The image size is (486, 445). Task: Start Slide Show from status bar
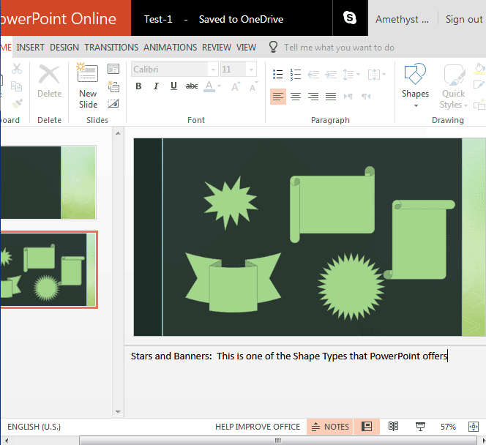(420, 427)
